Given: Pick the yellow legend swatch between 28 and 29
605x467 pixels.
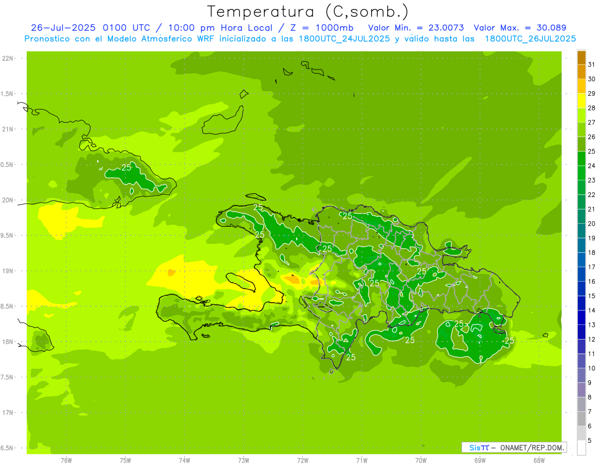Looking at the screenshot, I should tap(581, 101).
